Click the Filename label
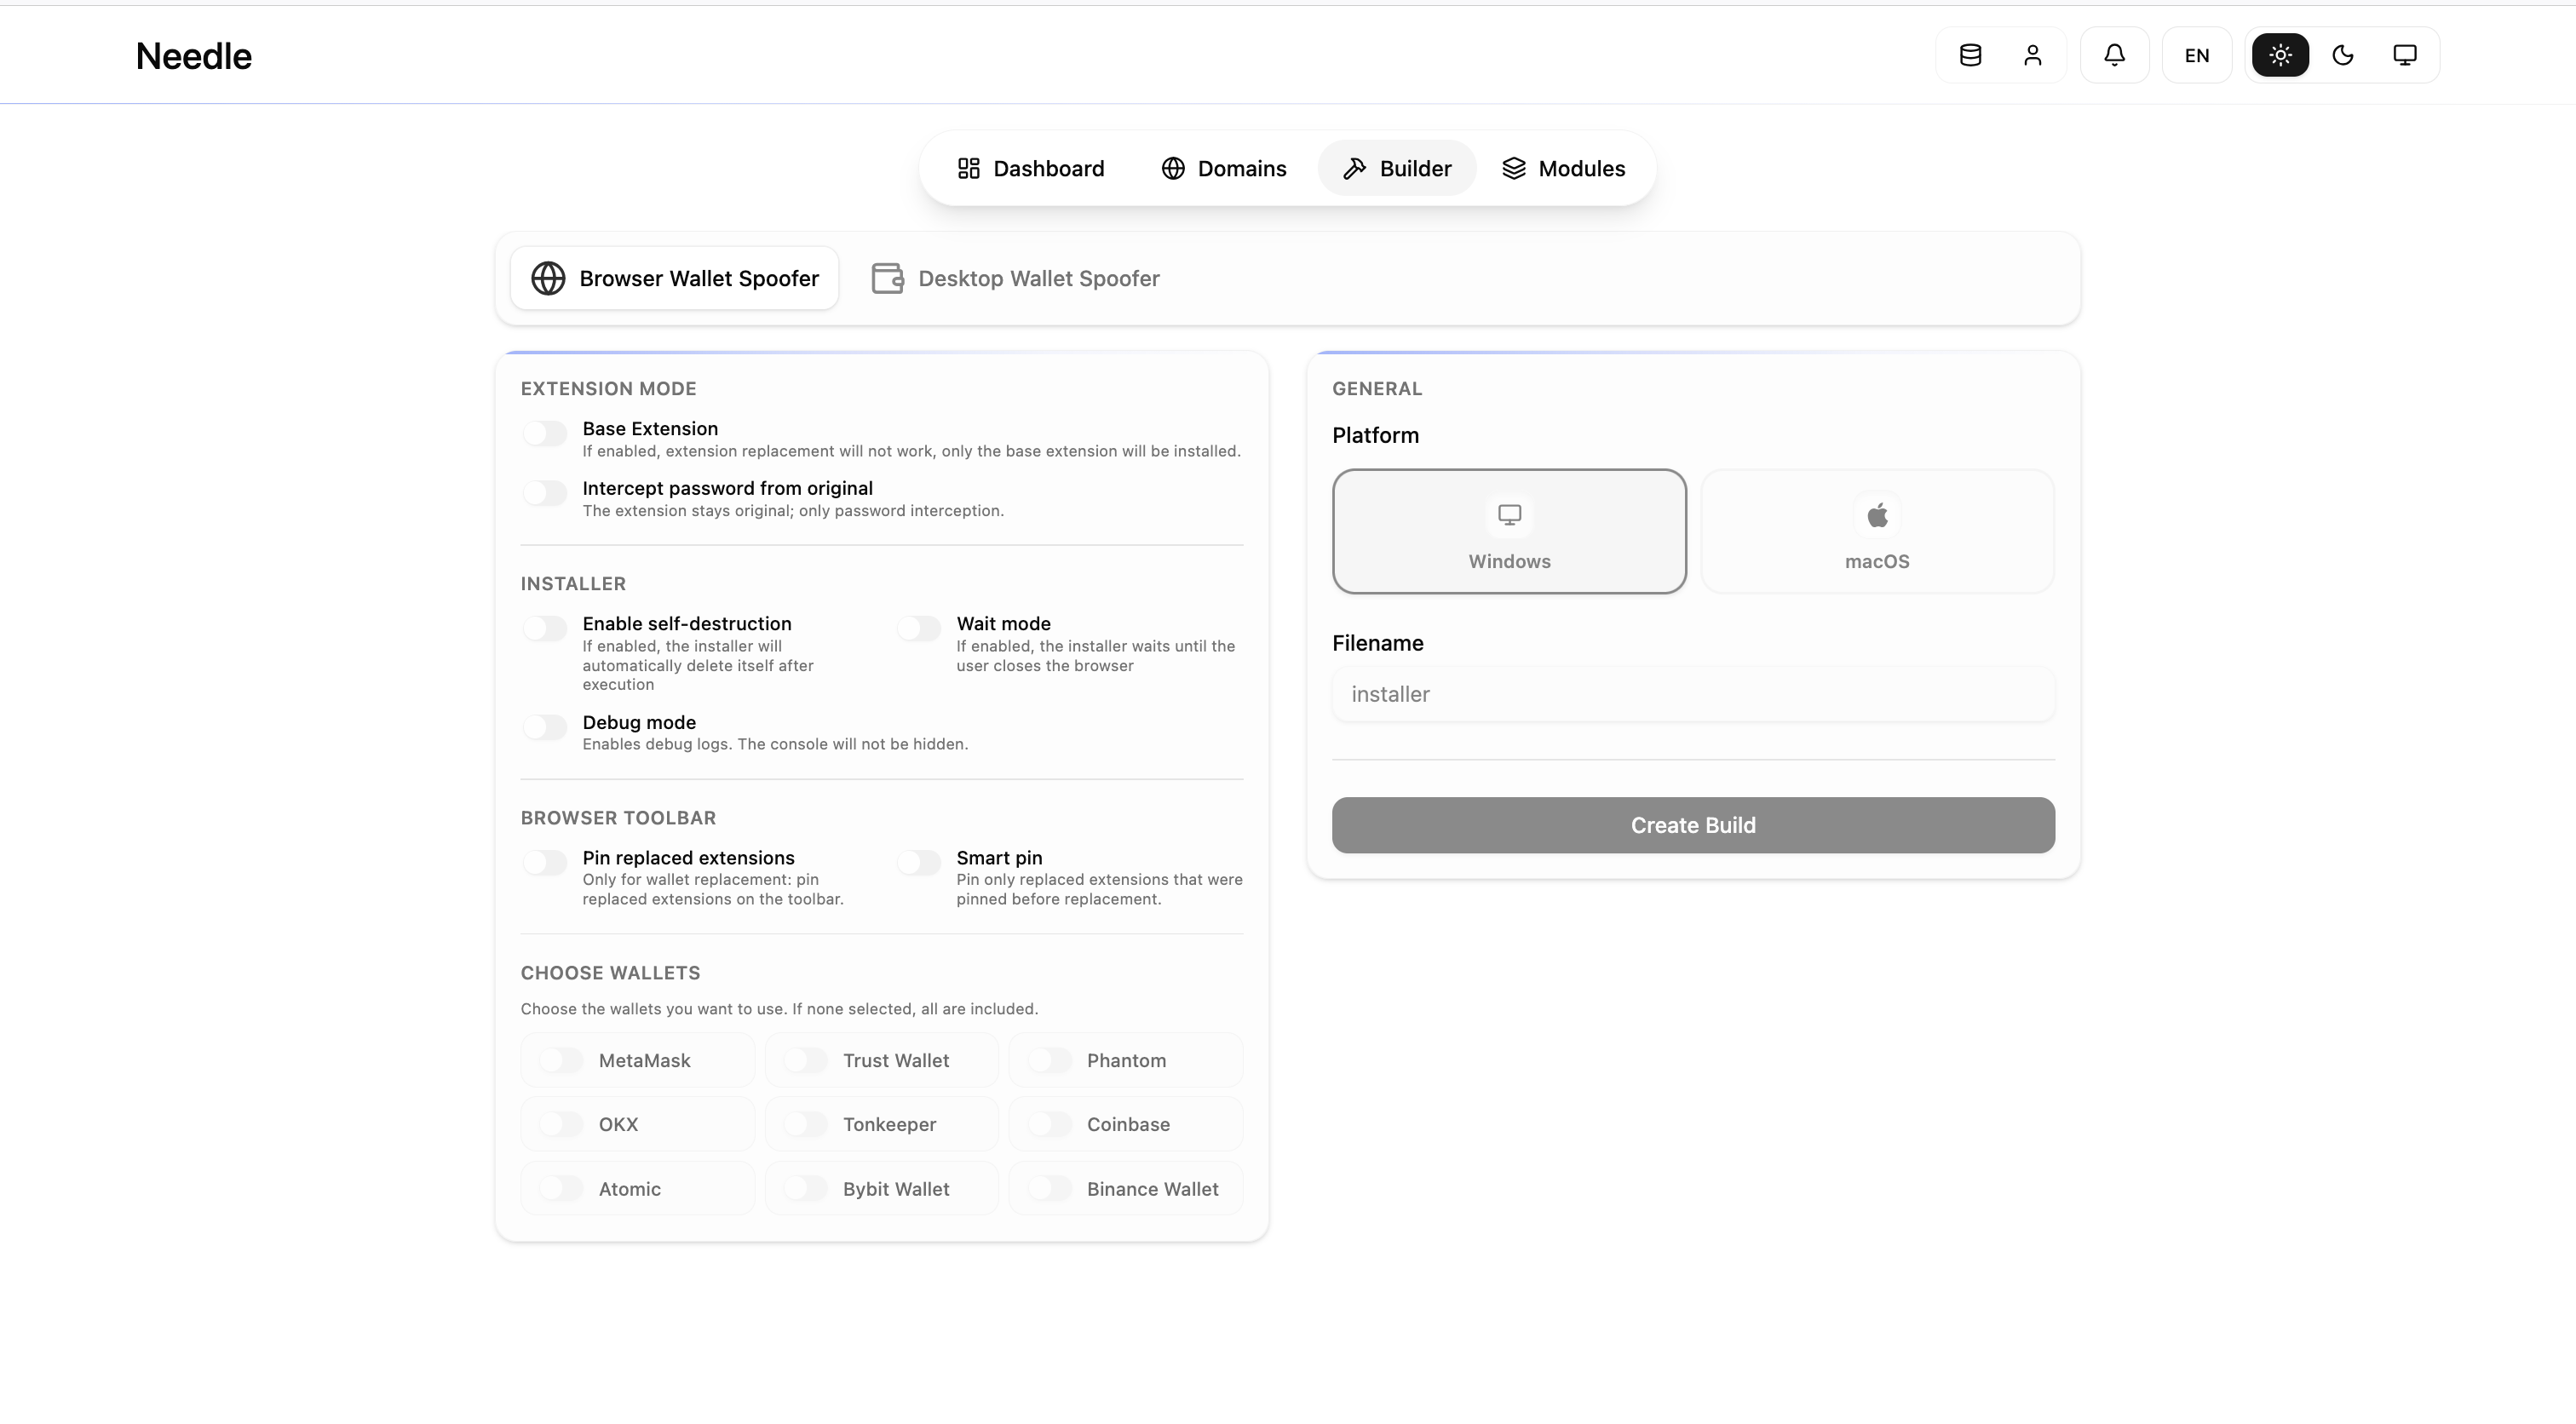2576x1424 pixels. (1377, 643)
